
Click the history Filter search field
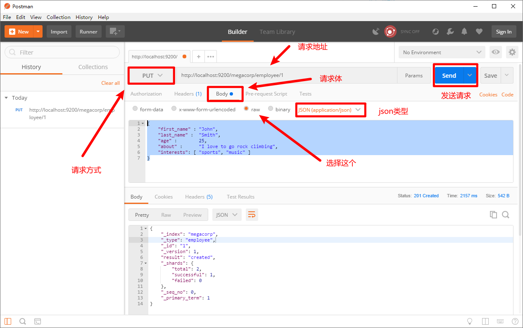[62, 53]
